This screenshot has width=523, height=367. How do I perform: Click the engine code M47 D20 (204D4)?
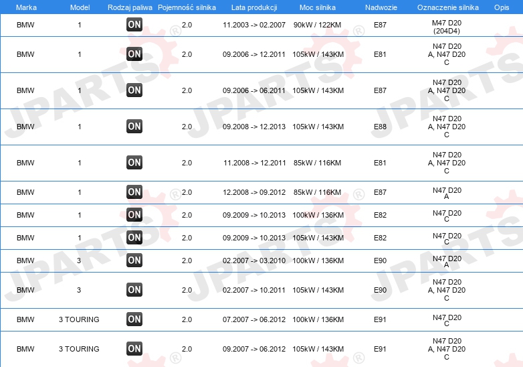pyautogui.click(x=447, y=27)
